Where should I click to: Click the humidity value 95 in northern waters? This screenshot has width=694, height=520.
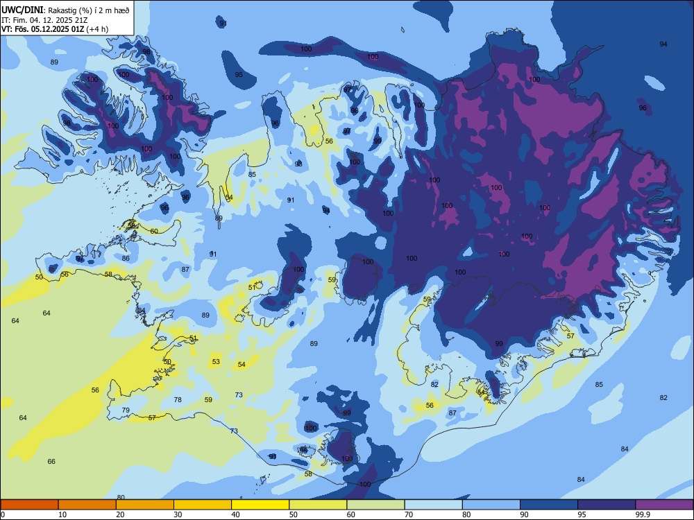[x=239, y=74]
